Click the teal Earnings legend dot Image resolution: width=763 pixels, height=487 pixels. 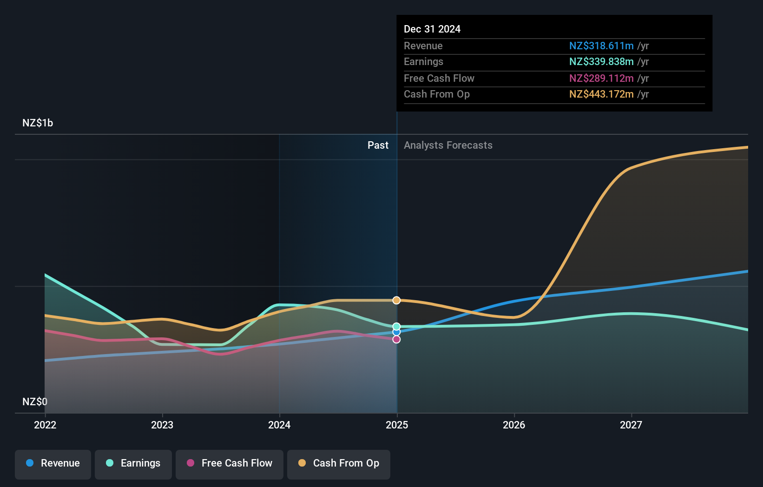[x=110, y=463]
